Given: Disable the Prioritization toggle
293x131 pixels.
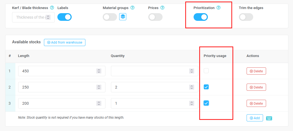Looking at the screenshot, I should coord(201,17).
